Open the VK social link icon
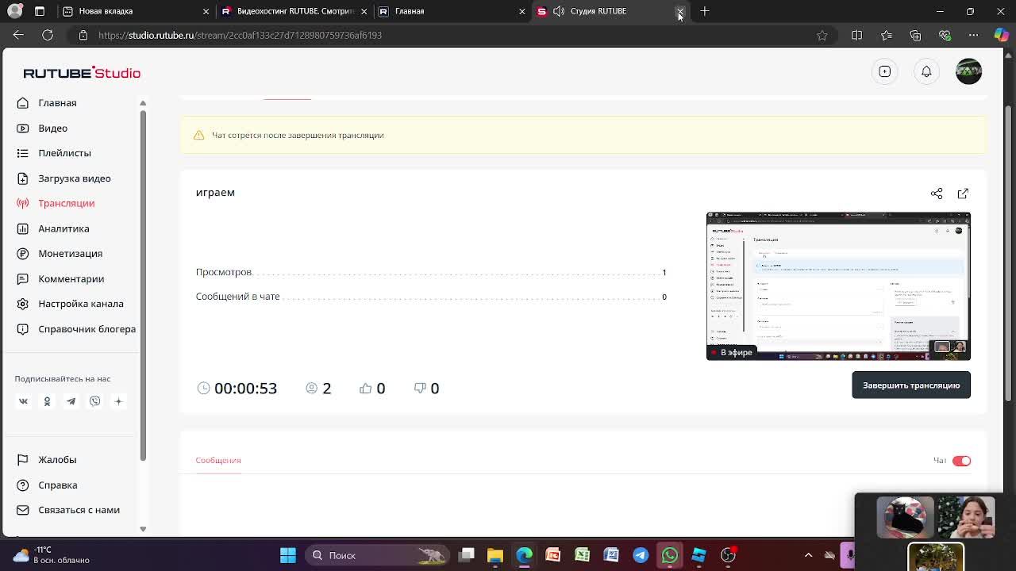1016x571 pixels. (x=23, y=401)
